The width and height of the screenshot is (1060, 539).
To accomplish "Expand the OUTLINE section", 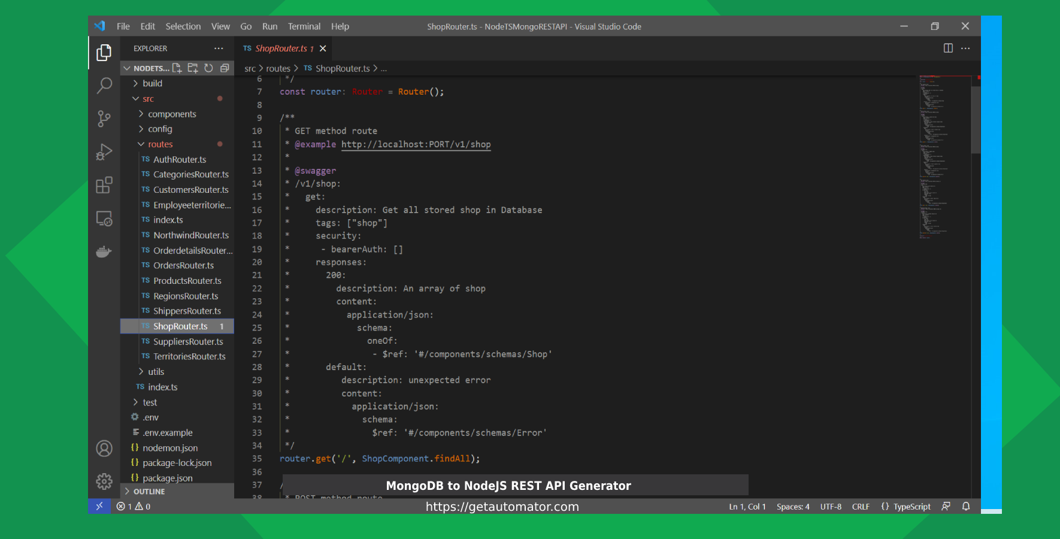I will click(177, 491).
